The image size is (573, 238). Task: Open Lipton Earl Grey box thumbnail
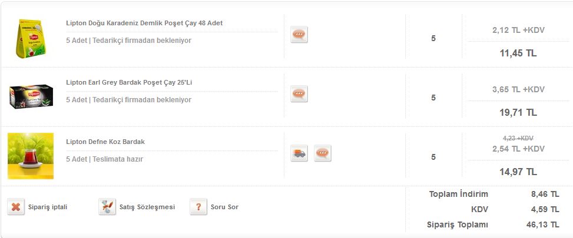(31, 96)
